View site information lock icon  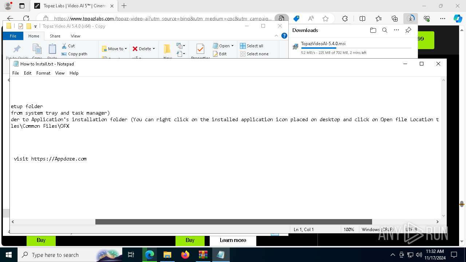tap(46, 19)
